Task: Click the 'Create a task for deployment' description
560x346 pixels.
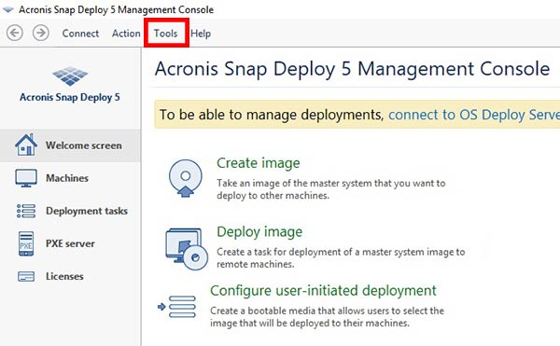Action: [341, 258]
